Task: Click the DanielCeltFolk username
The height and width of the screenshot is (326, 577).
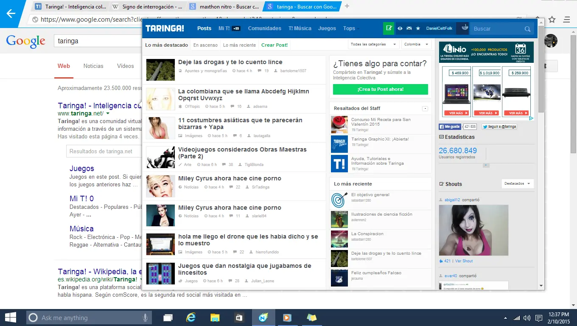Action: pos(439,28)
